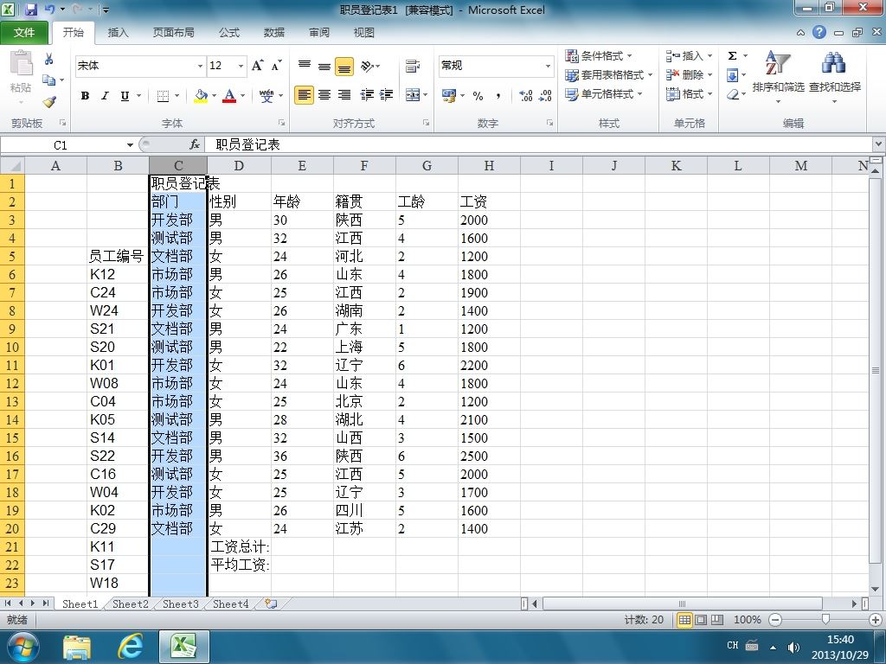886x664 pixels.
Task: Click the fill color bucket swatch
Action: coord(201,96)
